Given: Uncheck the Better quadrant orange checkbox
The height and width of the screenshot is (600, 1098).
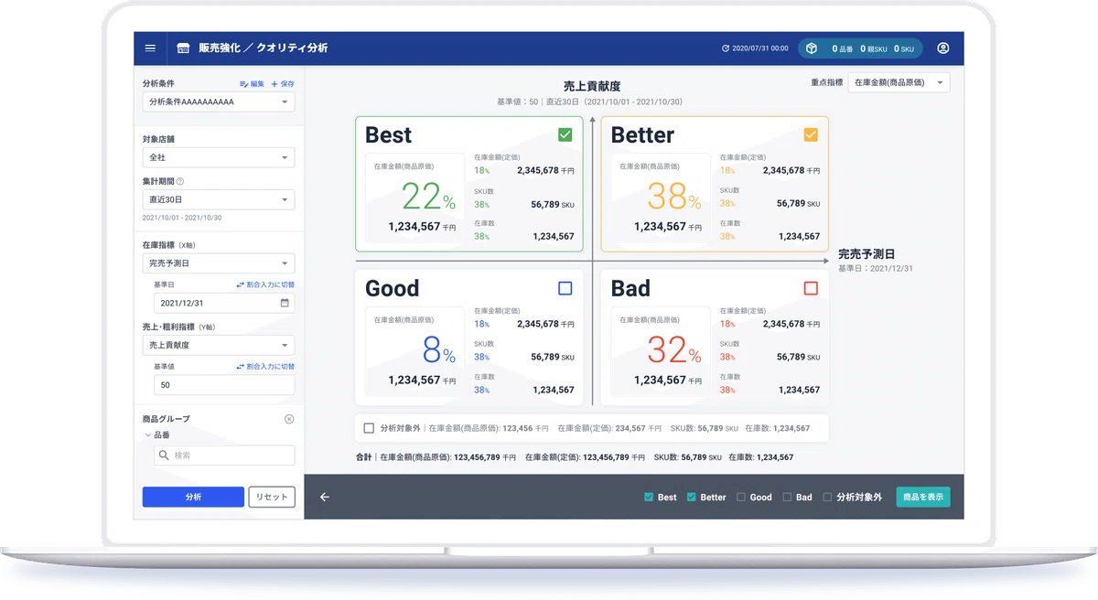Looking at the screenshot, I should click(x=811, y=134).
